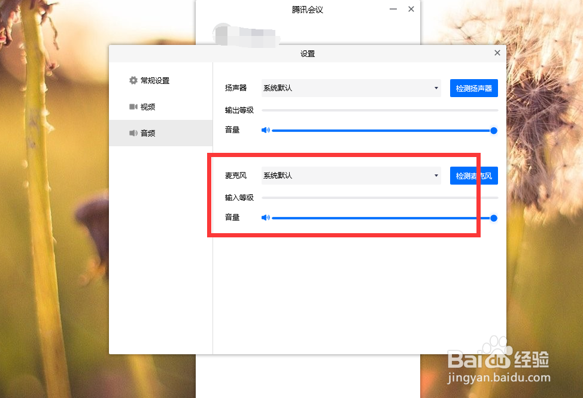The height and width of the screenshot is (398, 583).
Task: Click the 腾讯会议 window title
Action: 307,10
